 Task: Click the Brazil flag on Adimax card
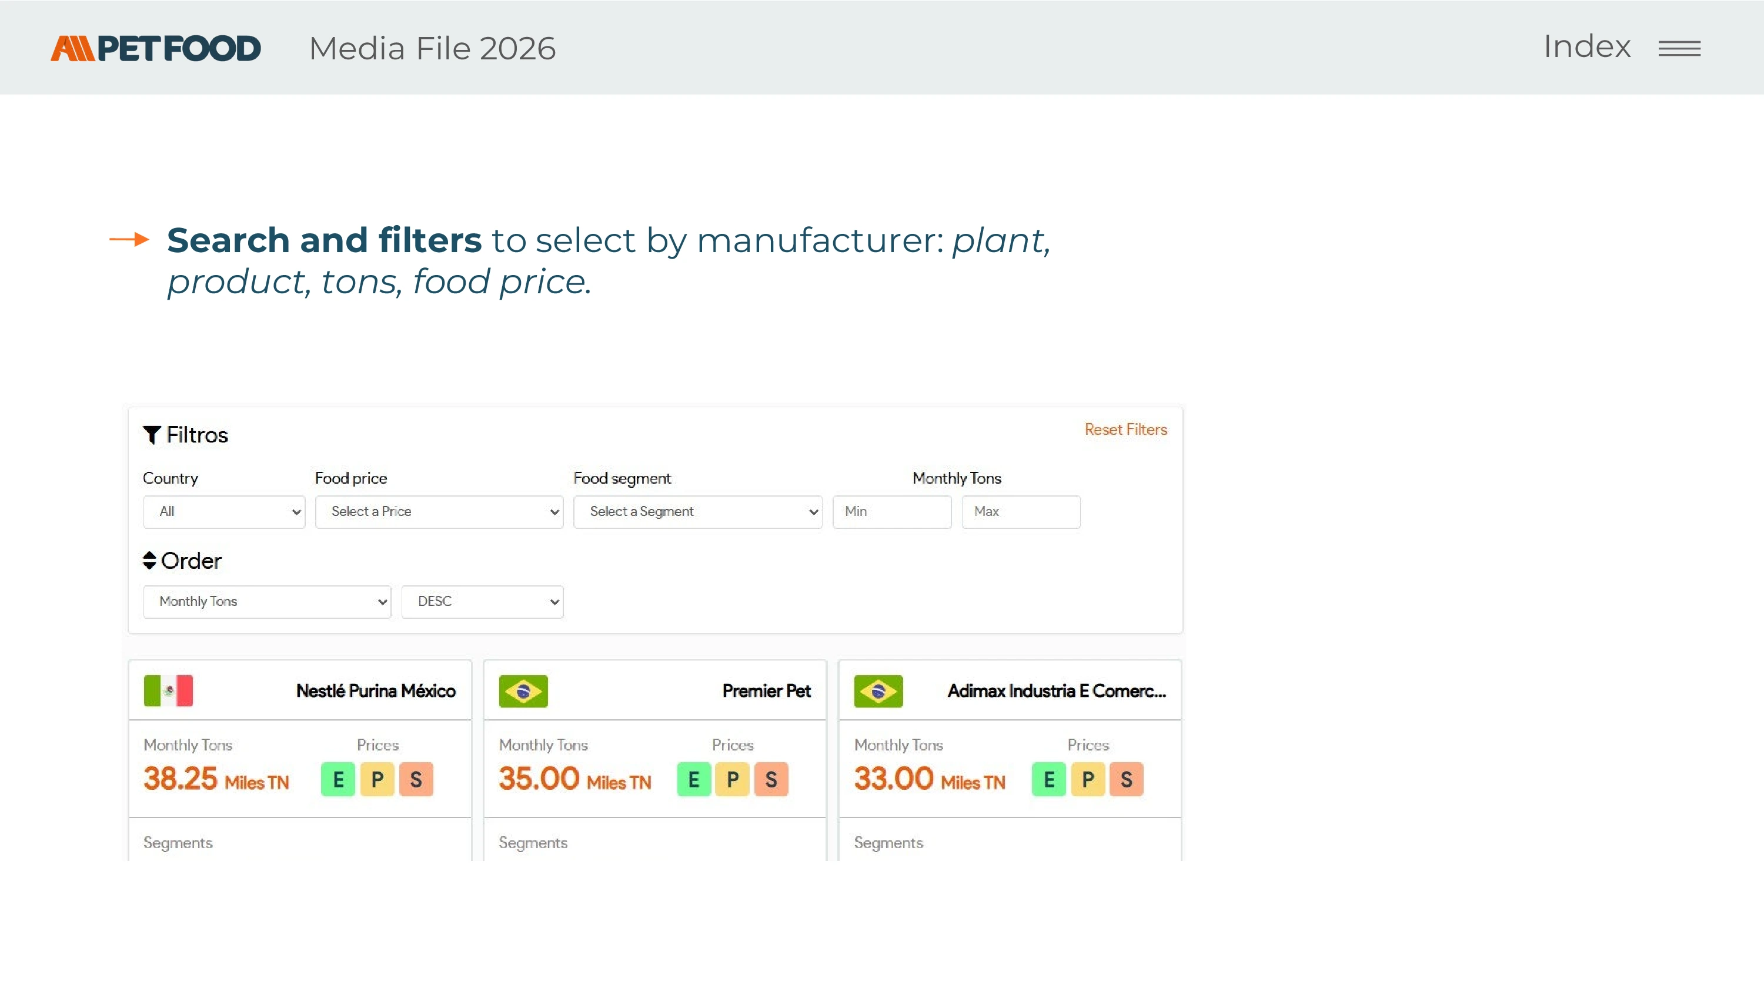878,691
